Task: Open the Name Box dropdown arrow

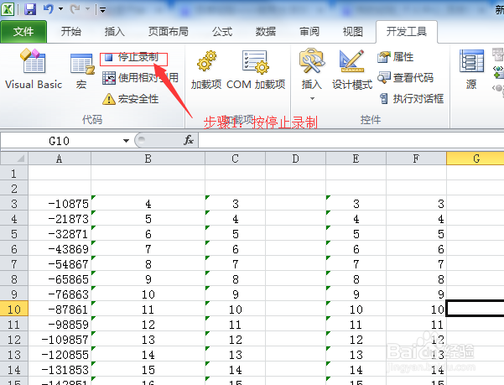Action: (126, 141)
